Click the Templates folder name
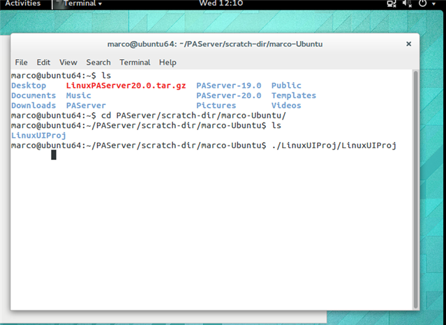446x325 pixels. click(x=294, y=95)
